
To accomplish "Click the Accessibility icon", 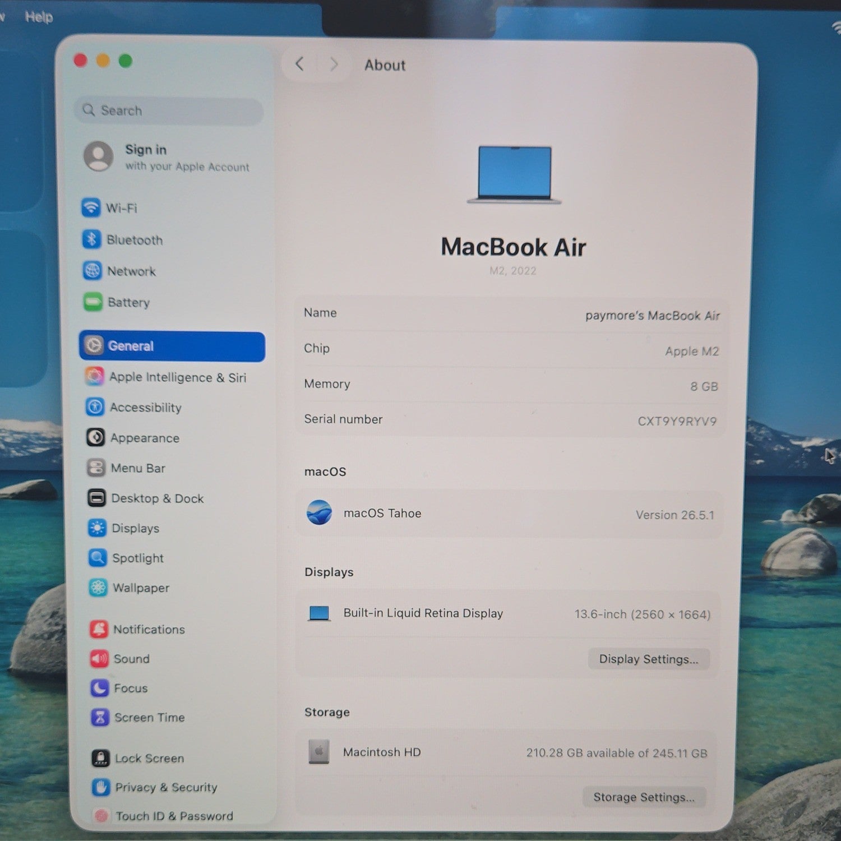I will click(95, 406).
